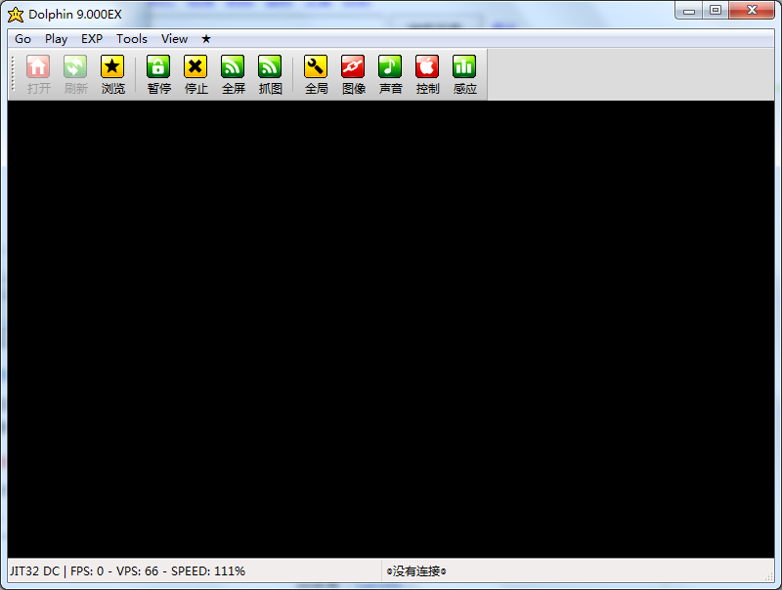Take a screenshot using 抓图
Viewport: 782px width, 590px height.
[x=270, y=72]
